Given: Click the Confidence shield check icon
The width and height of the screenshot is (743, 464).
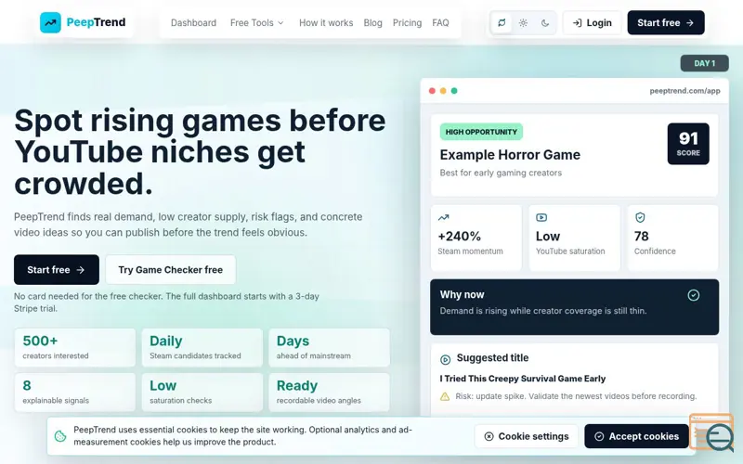Looking at the screenshot, I should (640, 218).
